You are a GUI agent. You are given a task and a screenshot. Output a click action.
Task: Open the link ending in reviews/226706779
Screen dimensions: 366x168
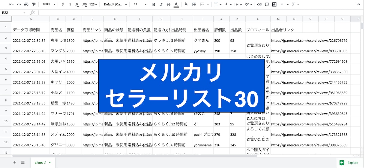pos(309,41)
